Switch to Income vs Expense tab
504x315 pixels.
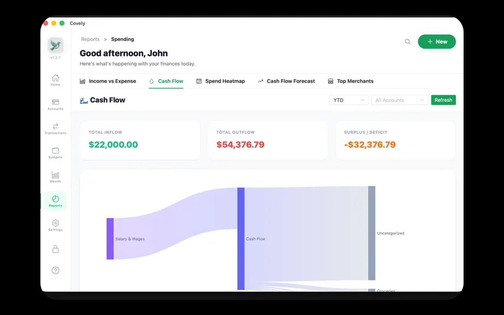point(108,81)
